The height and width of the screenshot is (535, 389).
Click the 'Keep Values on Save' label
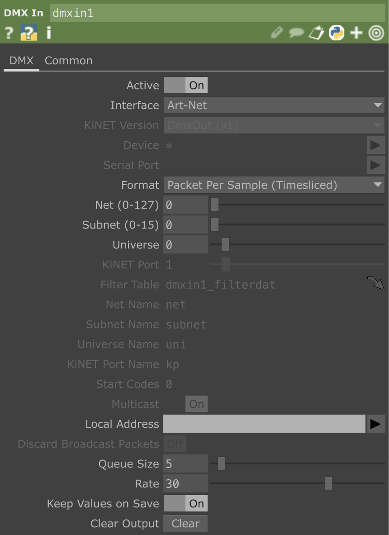pyautogui.click(x=103, y=504)
